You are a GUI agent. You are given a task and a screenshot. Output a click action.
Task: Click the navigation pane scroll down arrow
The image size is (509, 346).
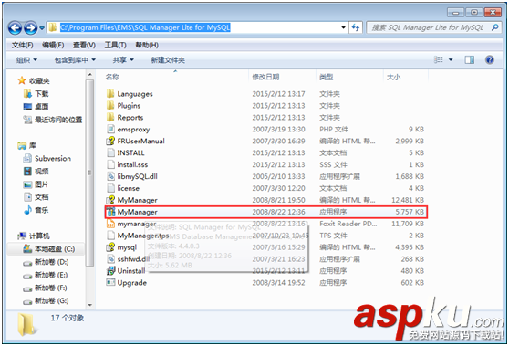90,305
